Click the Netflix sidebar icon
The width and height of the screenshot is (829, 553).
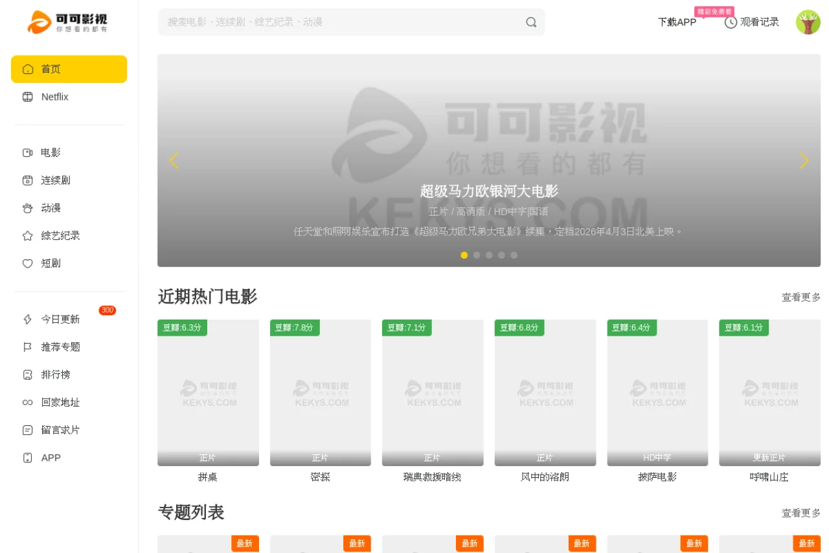pos(28,97)
